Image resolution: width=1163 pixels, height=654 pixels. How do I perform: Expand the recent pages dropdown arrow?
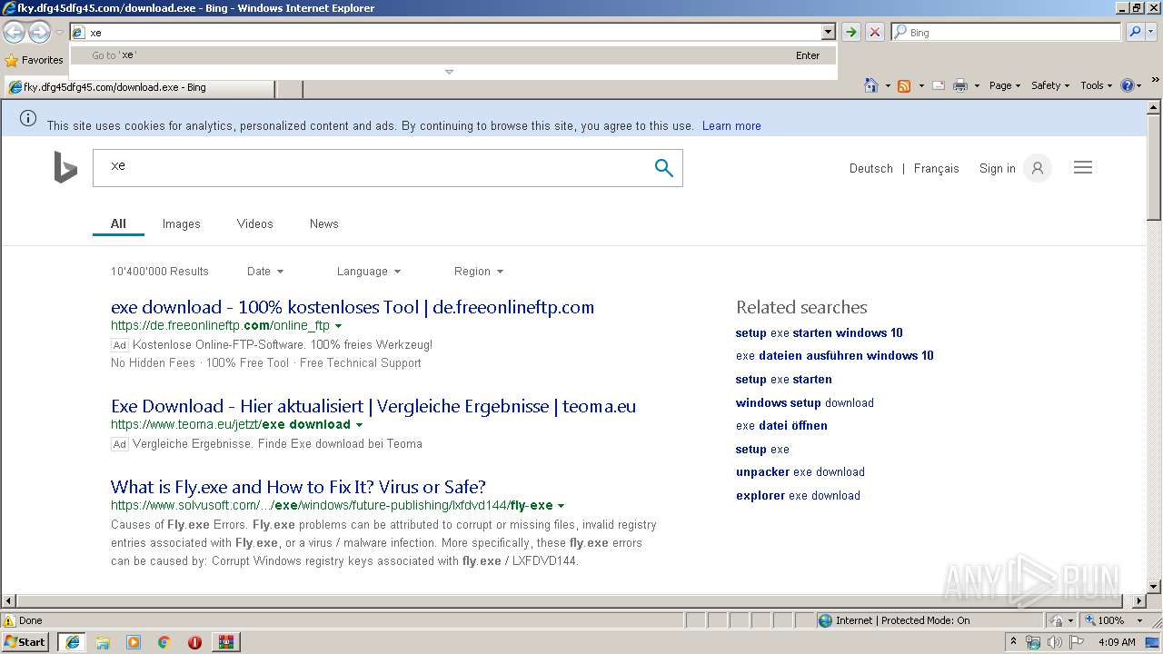(x=59, y=33)
